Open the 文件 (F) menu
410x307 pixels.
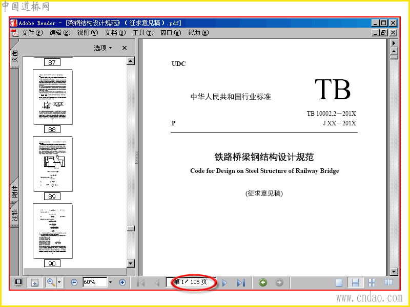pyautogui.click(x=32, y=33)
